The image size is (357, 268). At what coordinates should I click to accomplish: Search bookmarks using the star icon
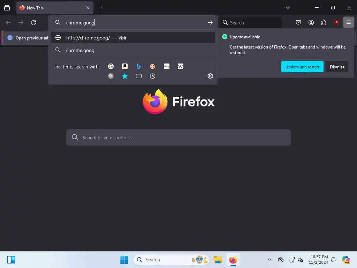point(125,76)
